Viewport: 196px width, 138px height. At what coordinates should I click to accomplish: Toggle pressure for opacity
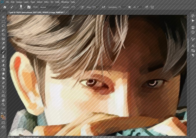click(82, 7)
